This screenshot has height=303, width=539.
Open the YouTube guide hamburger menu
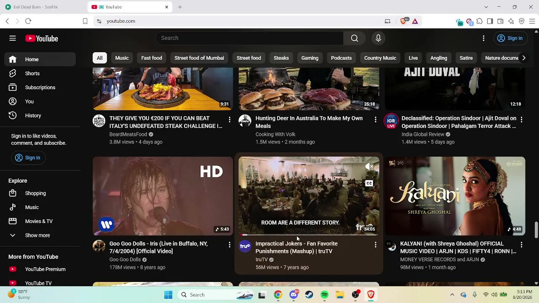[x=13, y=38]
